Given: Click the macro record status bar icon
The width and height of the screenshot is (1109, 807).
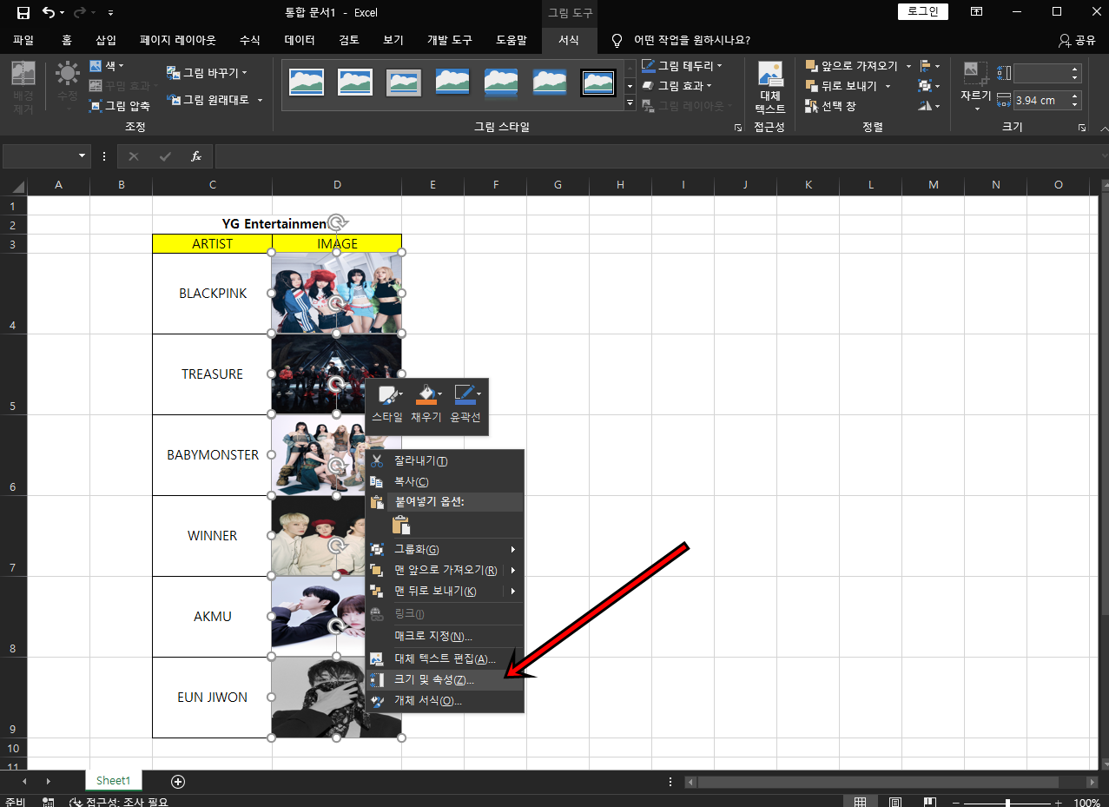Looking at the screenshot, I should coord(48,802).
